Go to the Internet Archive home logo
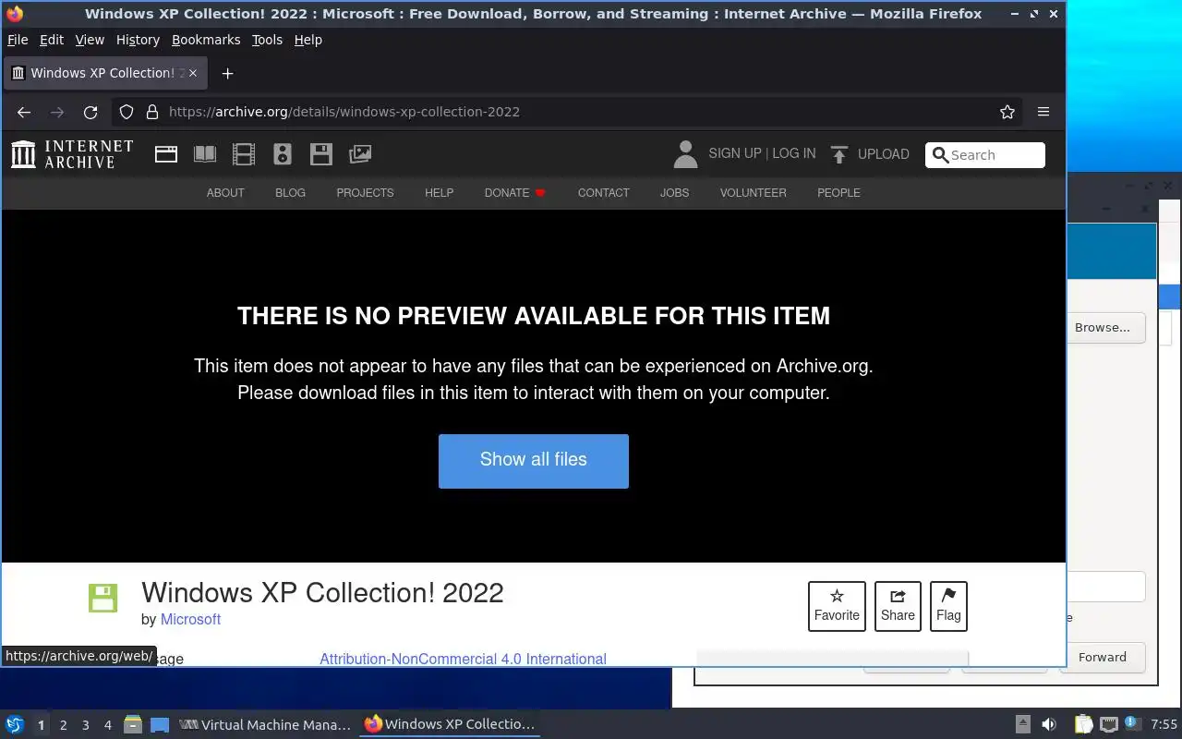This screenshot has height=739, width=1182. 72,154
